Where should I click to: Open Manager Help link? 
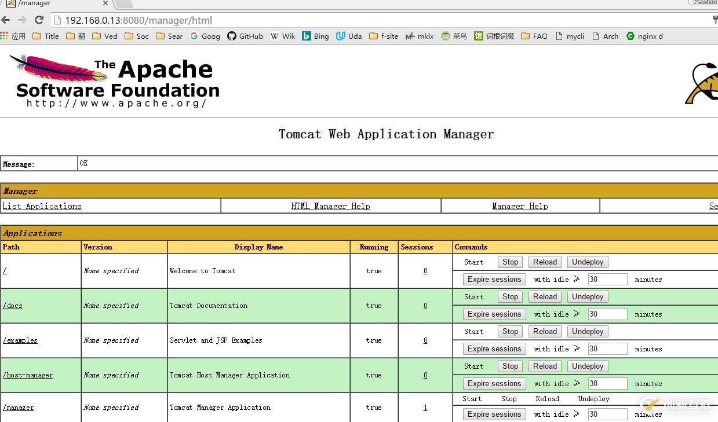click(520, 206)
